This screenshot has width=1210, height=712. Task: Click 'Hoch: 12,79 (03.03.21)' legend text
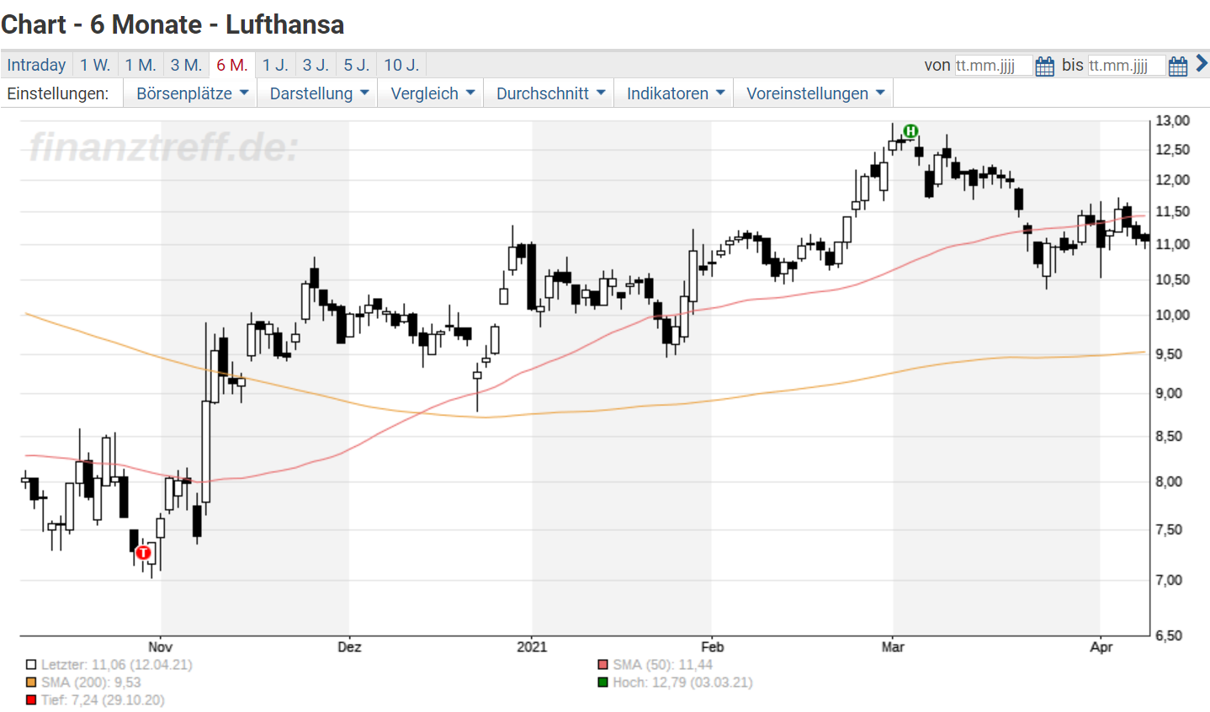point(682,683)
